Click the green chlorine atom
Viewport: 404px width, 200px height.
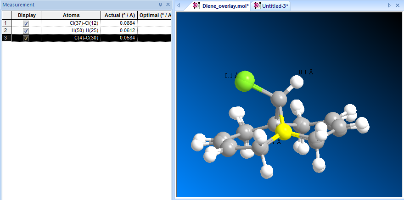245,81
